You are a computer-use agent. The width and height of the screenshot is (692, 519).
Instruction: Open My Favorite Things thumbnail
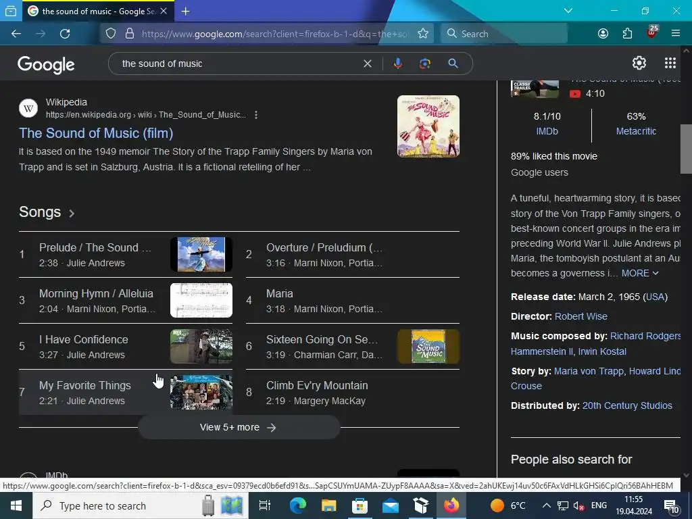(201, 392)
